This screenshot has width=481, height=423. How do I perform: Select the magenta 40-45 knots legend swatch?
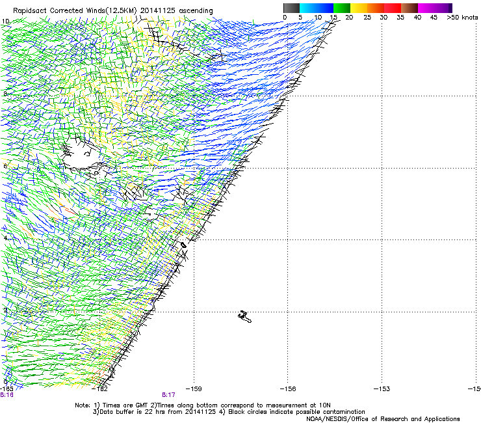coord(426,8)
